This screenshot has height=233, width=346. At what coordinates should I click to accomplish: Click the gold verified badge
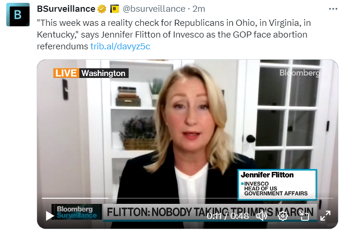coord(102,9)
